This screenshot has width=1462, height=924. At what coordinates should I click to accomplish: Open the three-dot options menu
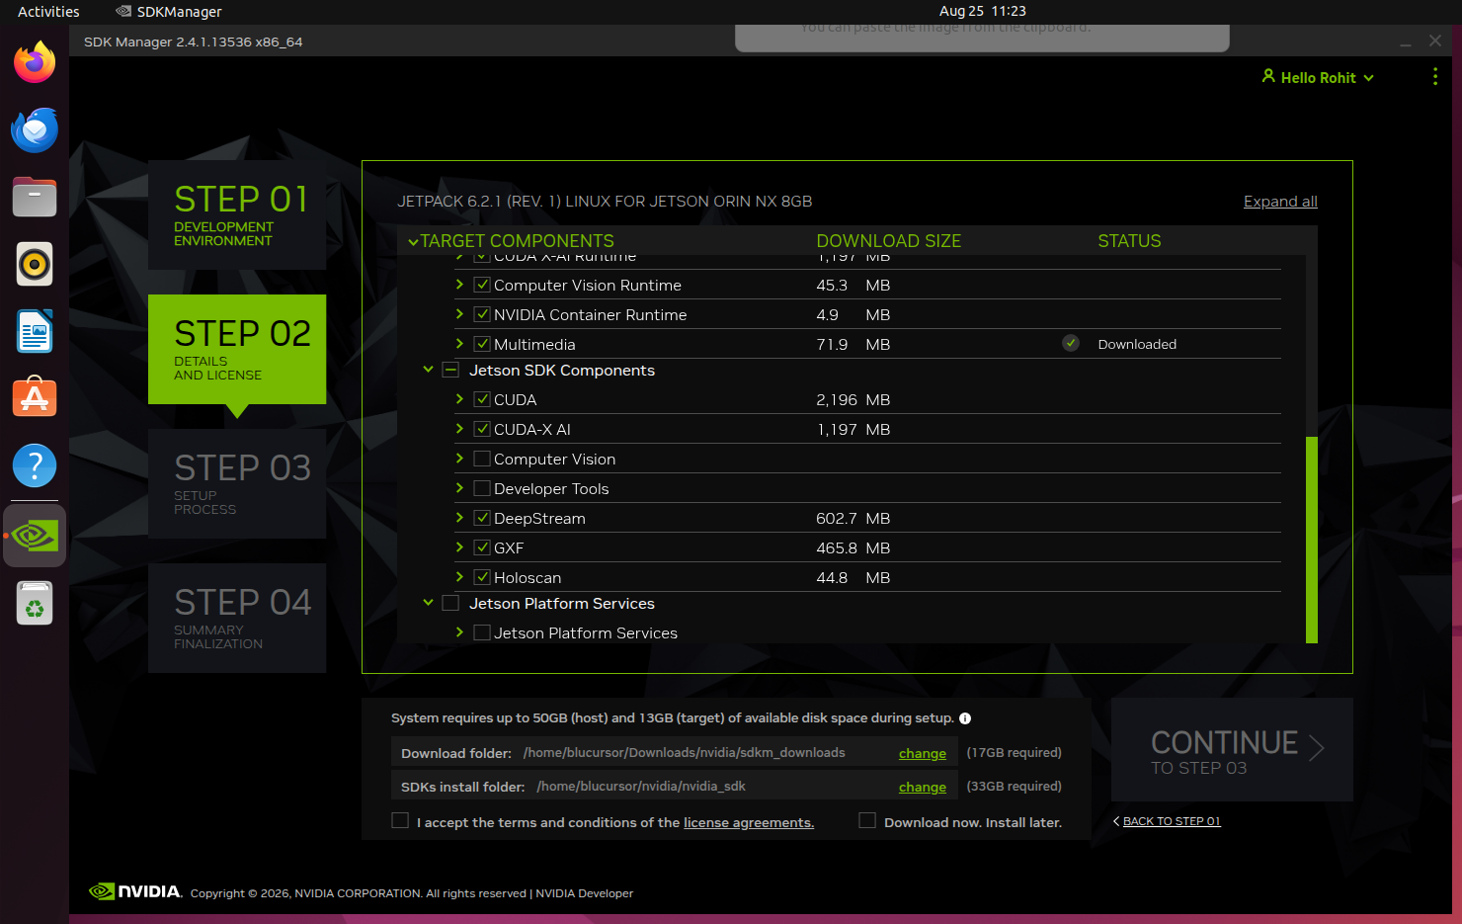pos(1435,77)
